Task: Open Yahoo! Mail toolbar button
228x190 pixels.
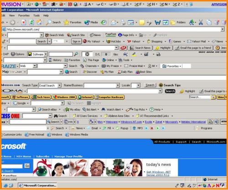Action: click(x=197, y=41)
